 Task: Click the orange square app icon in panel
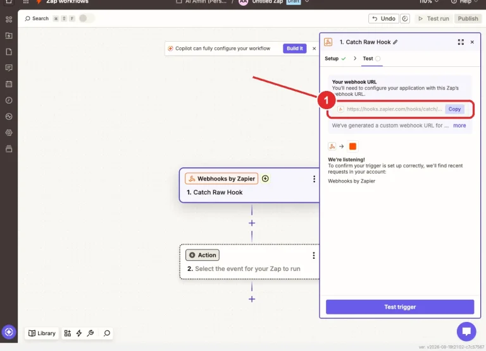point(352,146)
